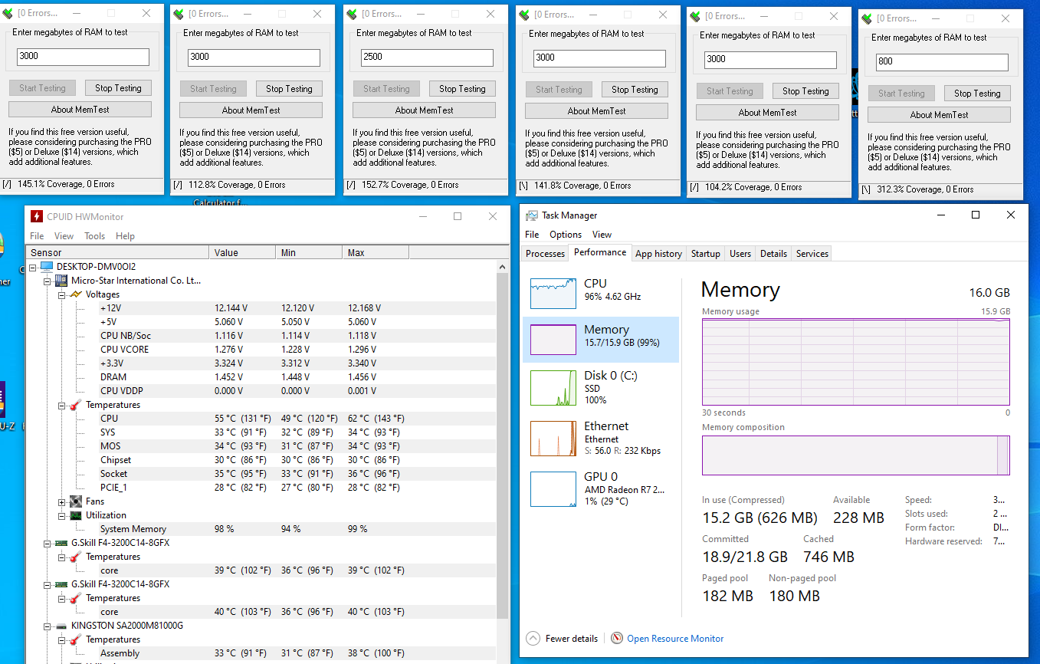This screenshot has width=1040, height=664.
Task: Collapse the KINGSTON SA2000M81000G node
Action: 48,626
